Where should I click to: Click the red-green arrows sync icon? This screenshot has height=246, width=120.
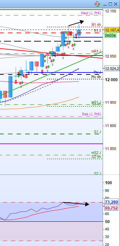coord(97,4)
